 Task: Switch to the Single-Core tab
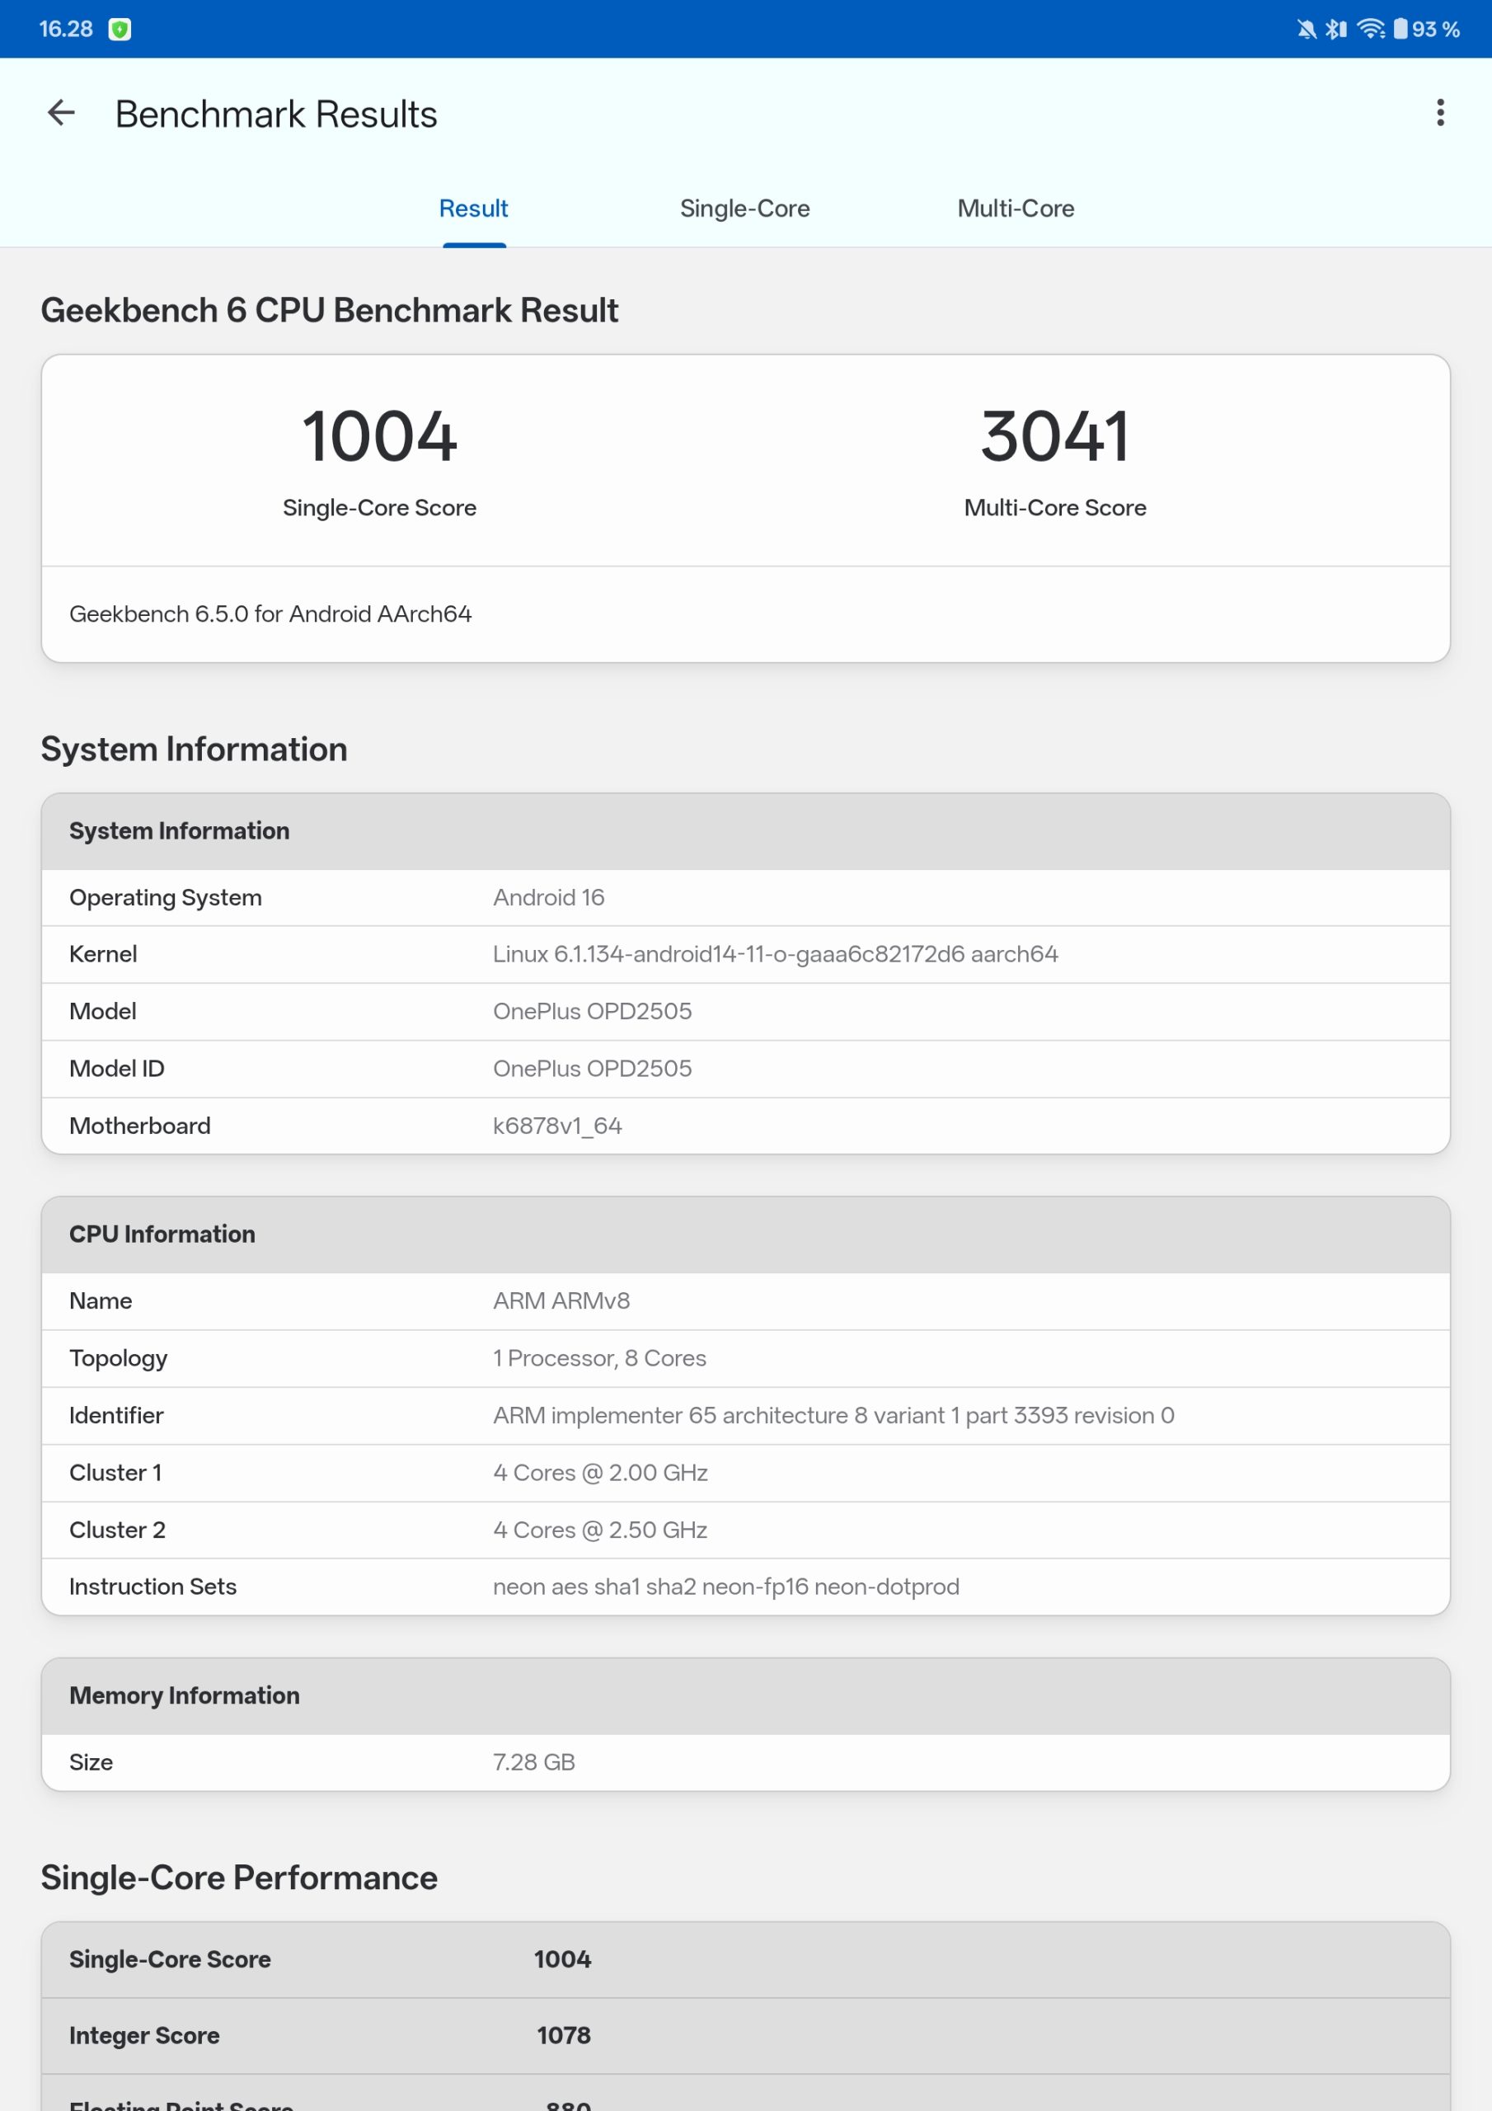point(744,209)
